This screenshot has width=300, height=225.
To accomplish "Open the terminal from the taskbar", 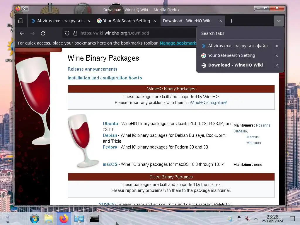I will pos(94,218).
